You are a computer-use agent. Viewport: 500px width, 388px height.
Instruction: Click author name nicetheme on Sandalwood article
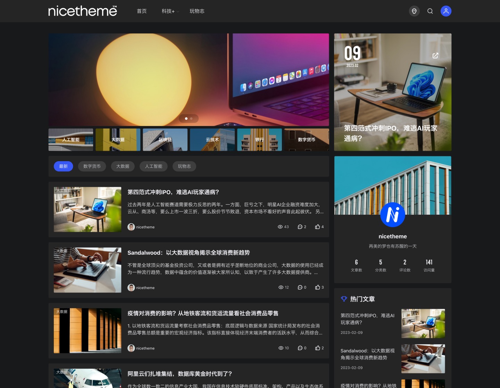click(x=145, y=288)
